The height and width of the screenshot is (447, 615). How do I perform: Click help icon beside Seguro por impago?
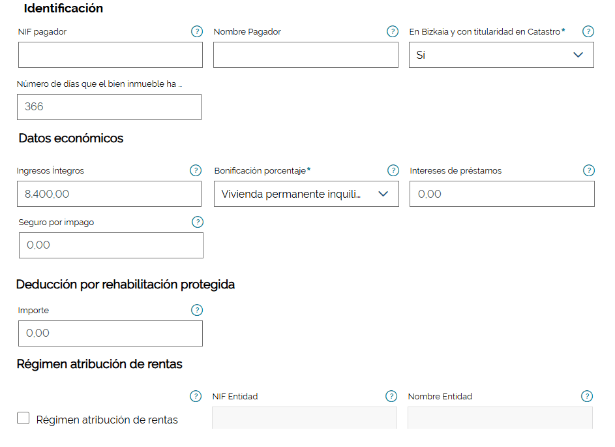(x=198, y=222)
